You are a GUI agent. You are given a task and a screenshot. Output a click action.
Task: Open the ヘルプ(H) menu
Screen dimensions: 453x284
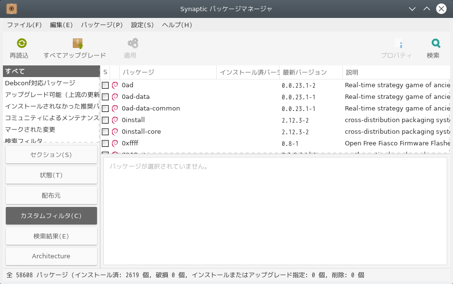(177, 25)
